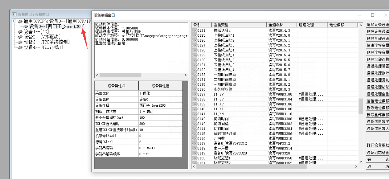This screenshot has width=389, height=179.
Task: Click the row icon of index 0136
Action: click(x=194, y=89)
